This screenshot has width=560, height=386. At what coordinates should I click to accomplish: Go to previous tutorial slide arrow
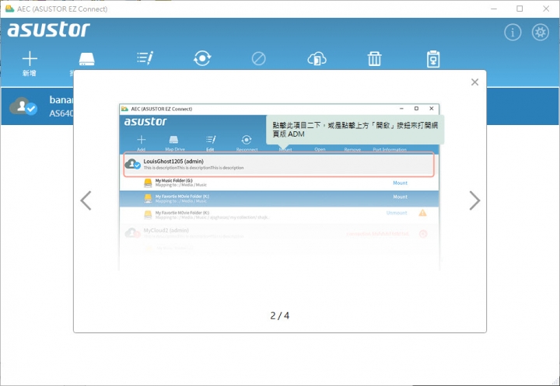pos(86,200)
